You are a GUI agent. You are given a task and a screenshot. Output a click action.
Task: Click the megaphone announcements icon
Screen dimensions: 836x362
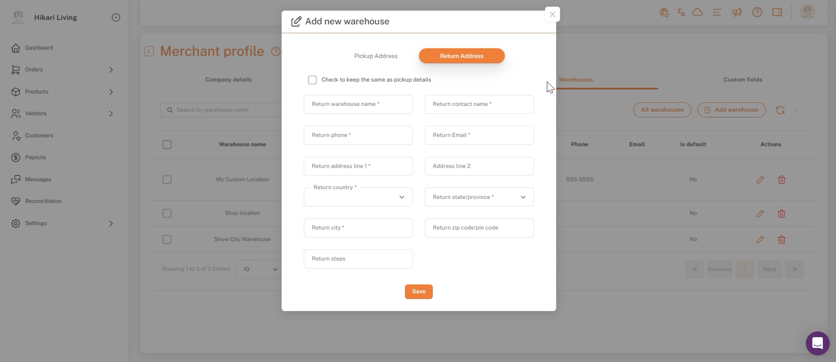pos(737,12)
